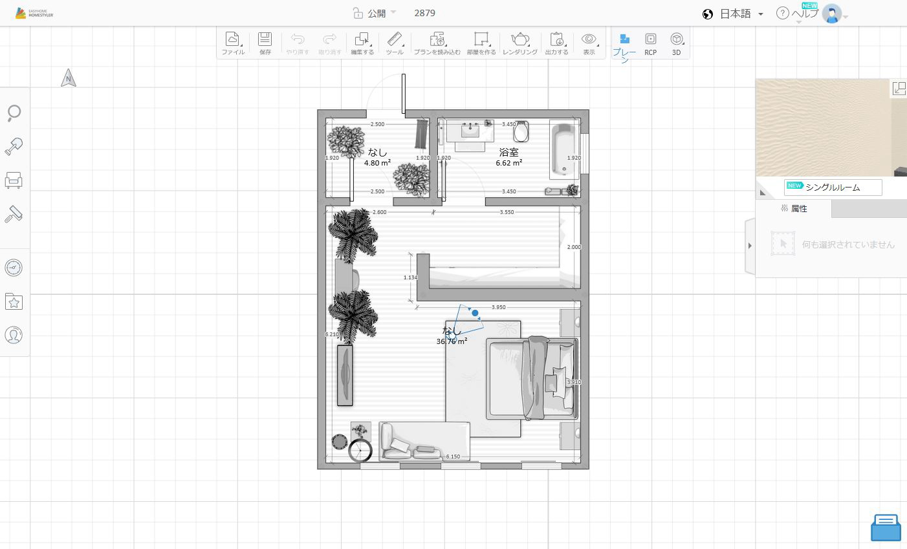
Task: Open the レンダリング teapot render tool
Action: [520, 43]
